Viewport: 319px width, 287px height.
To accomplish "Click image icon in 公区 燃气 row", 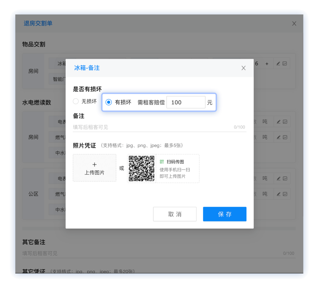I will [x=285, y=194].
